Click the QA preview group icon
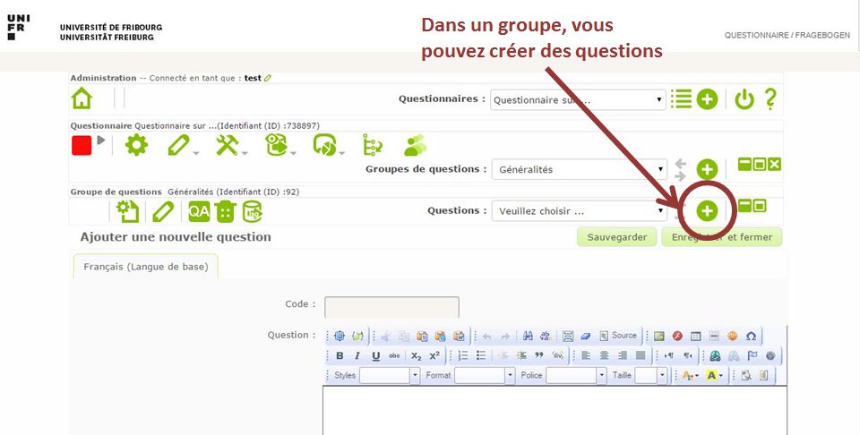 [x=198, y=211]
